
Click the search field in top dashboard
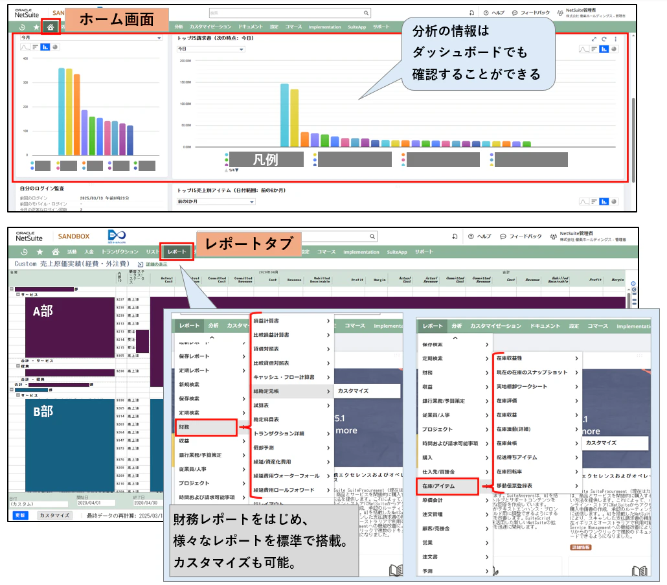click(289, 13)
